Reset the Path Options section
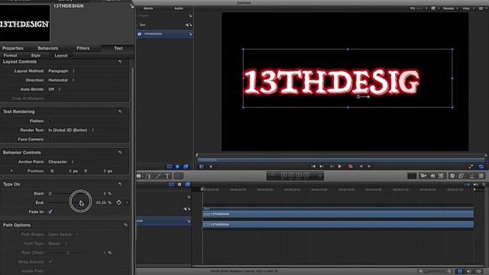Screen dimensions: 489x275 point(125,225)
